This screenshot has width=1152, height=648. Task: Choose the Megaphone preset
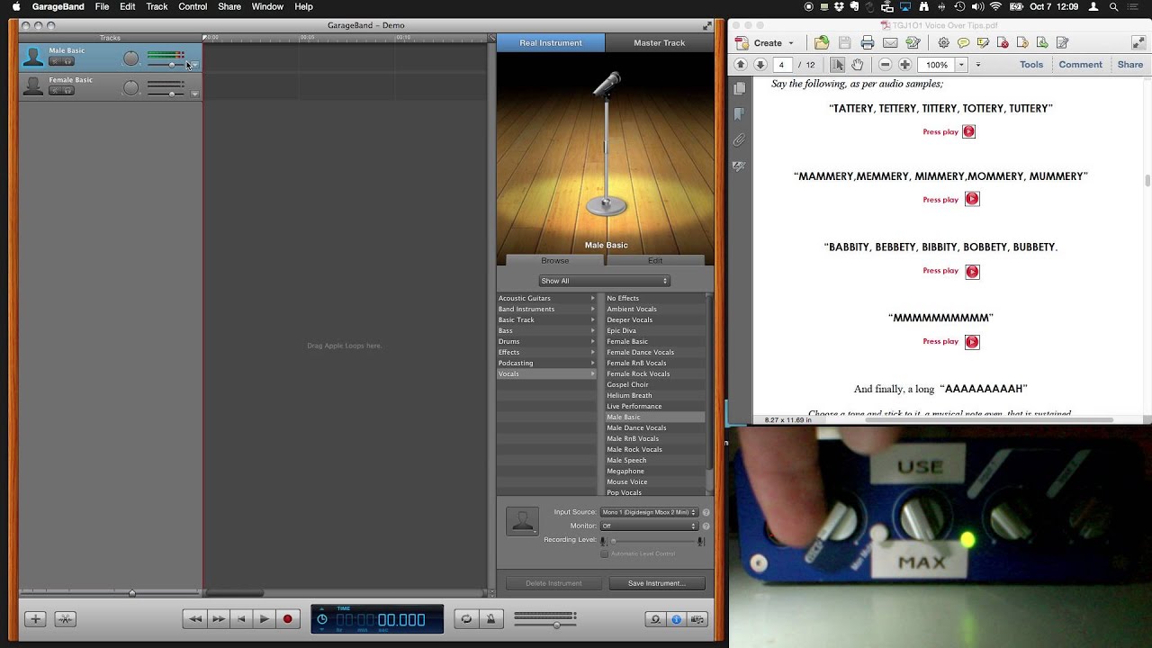(654, 471)
